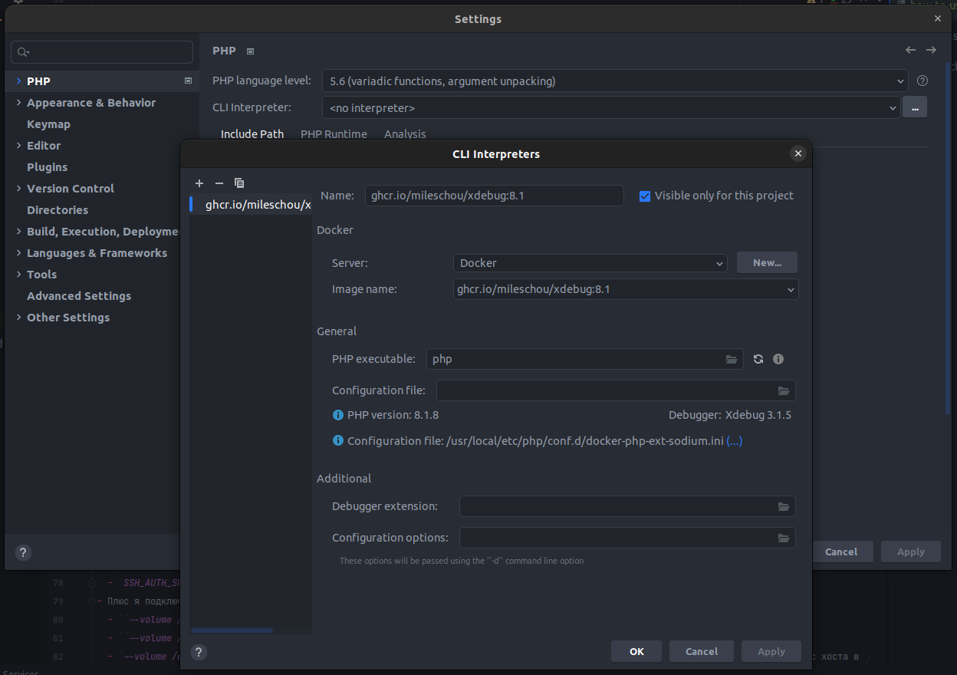The height and width of the screenshot is (675, 957).
Task: Switch to PHP Runtime tab
Action: 334,133
